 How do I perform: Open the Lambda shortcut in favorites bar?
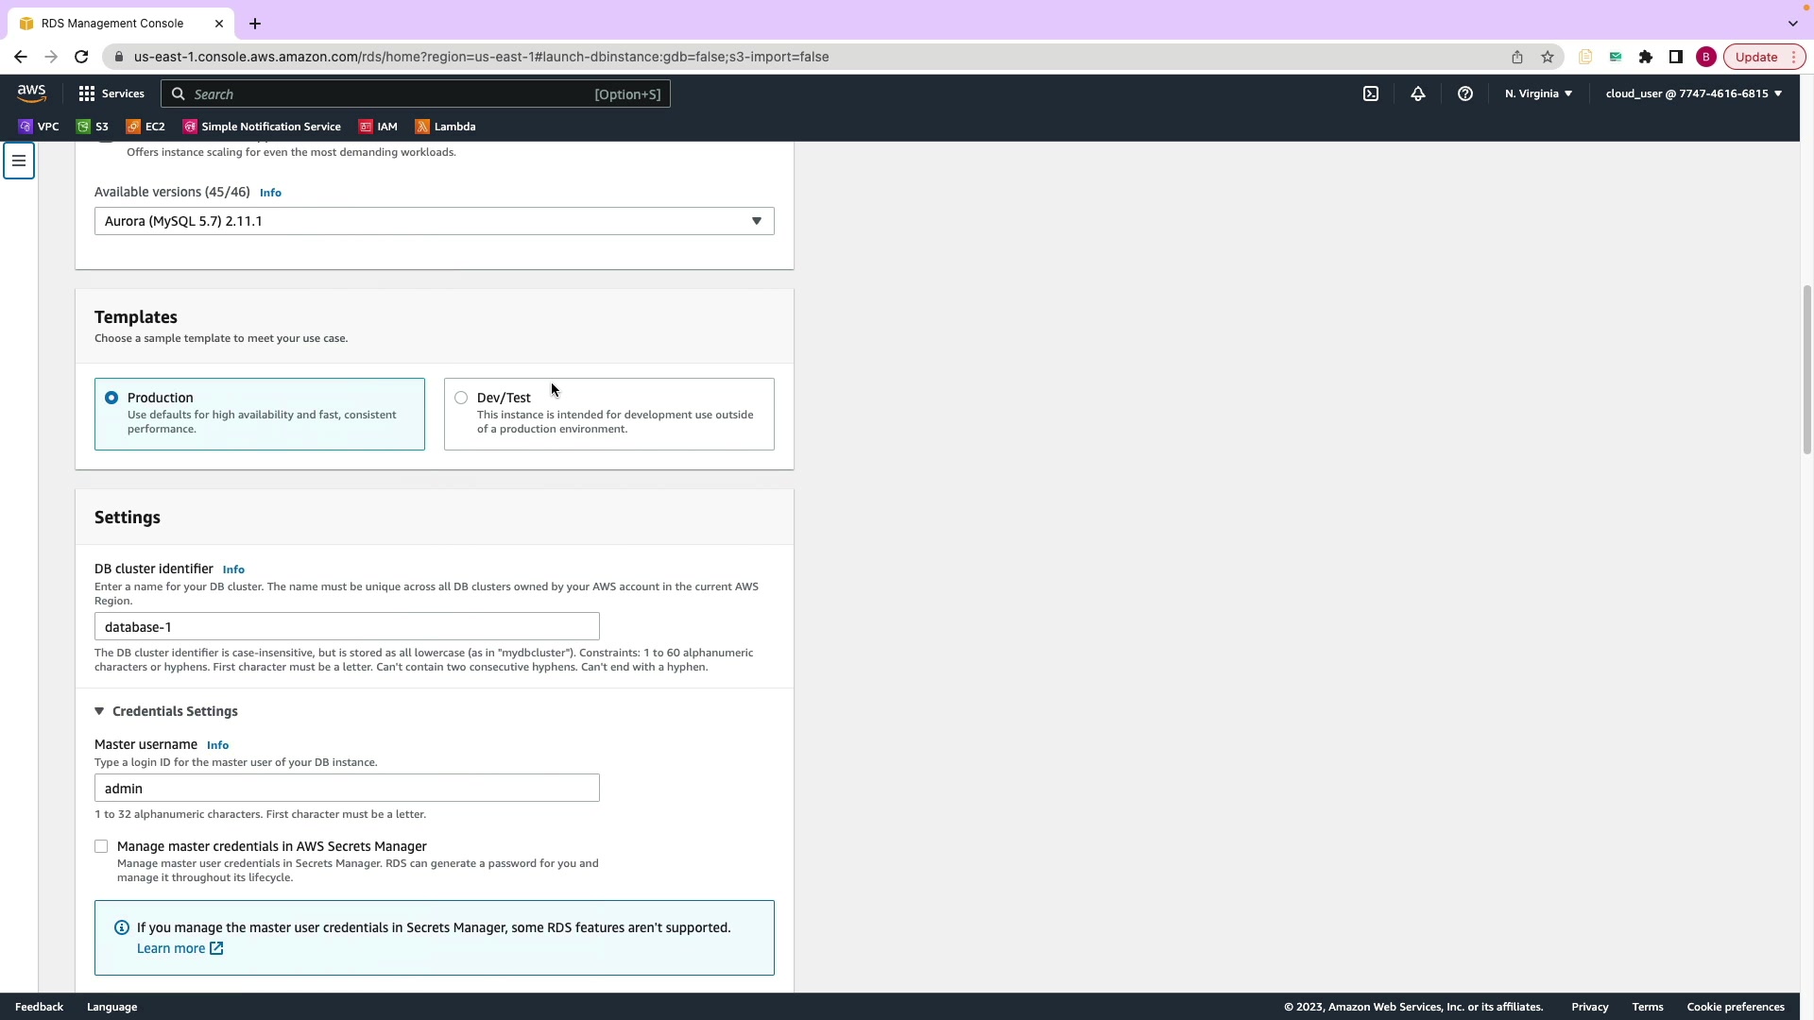[445, 127]
